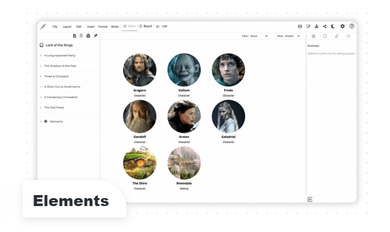Open the comments speech bubble icon
This screenshot has height=232, width=390.
348,36
